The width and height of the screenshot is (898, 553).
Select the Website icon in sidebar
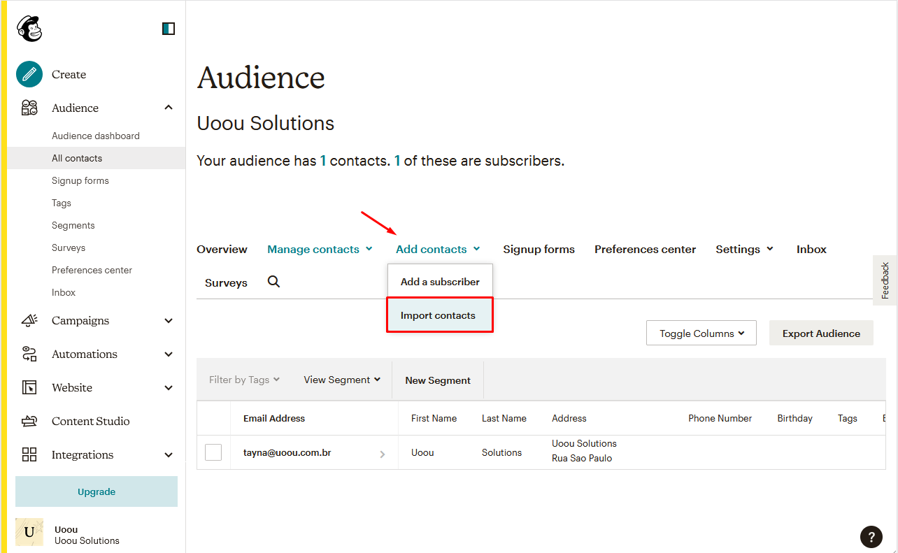pyautogui.click(x=29, y=387)
